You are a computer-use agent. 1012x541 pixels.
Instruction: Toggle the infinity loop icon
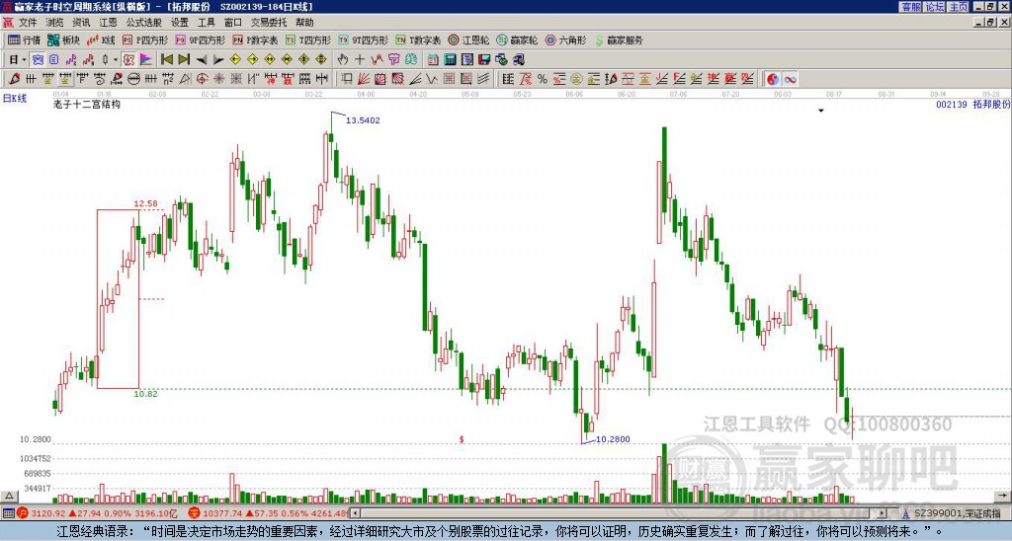[x=790, y=79]
